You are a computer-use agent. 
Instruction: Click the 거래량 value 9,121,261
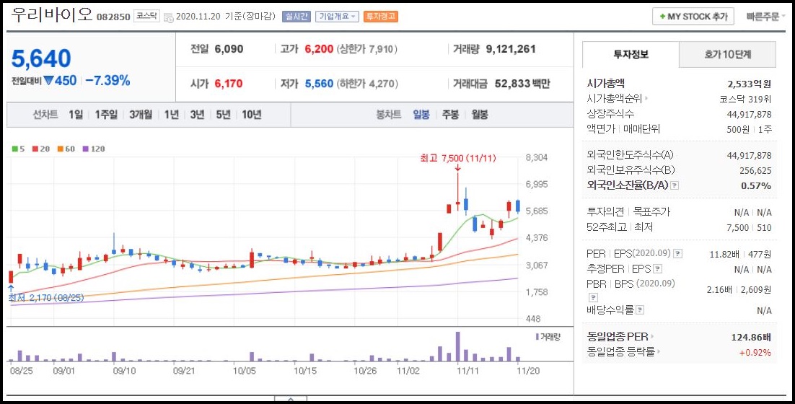point(511,49)
